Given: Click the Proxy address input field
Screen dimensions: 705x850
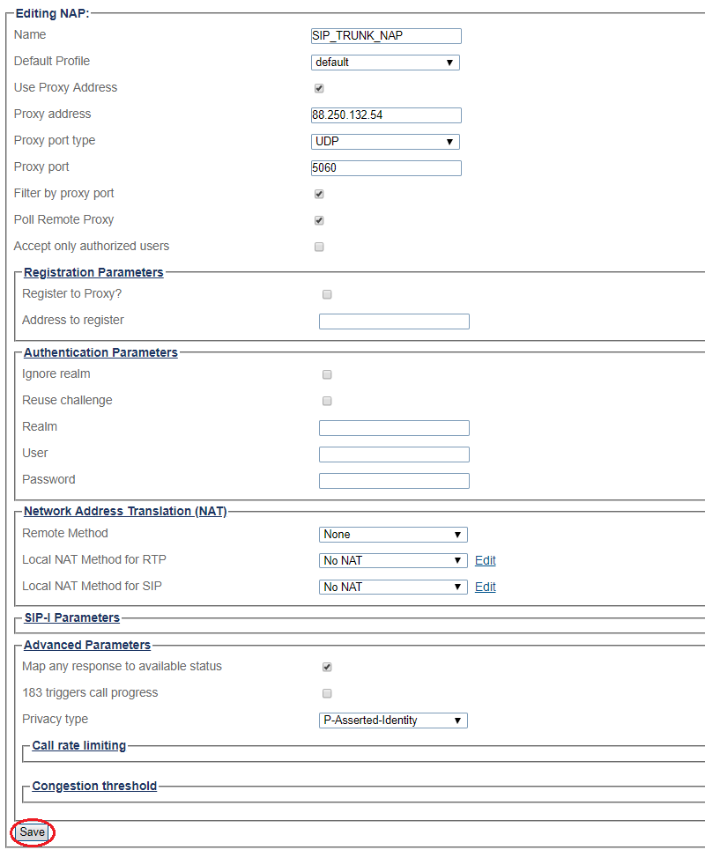Looking at the screenshot, I should 386,115.
